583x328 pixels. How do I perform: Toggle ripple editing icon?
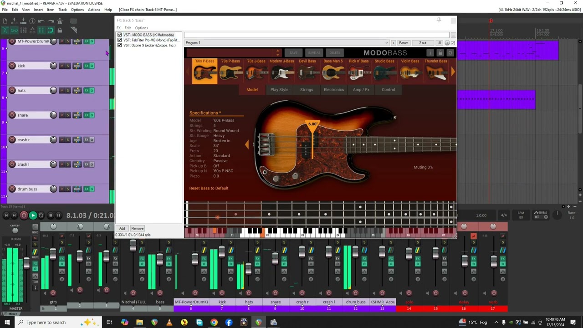pyautogui.click(x=23, y=30)
